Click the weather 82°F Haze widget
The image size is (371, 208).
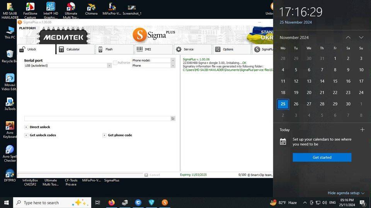pos(283,203)
